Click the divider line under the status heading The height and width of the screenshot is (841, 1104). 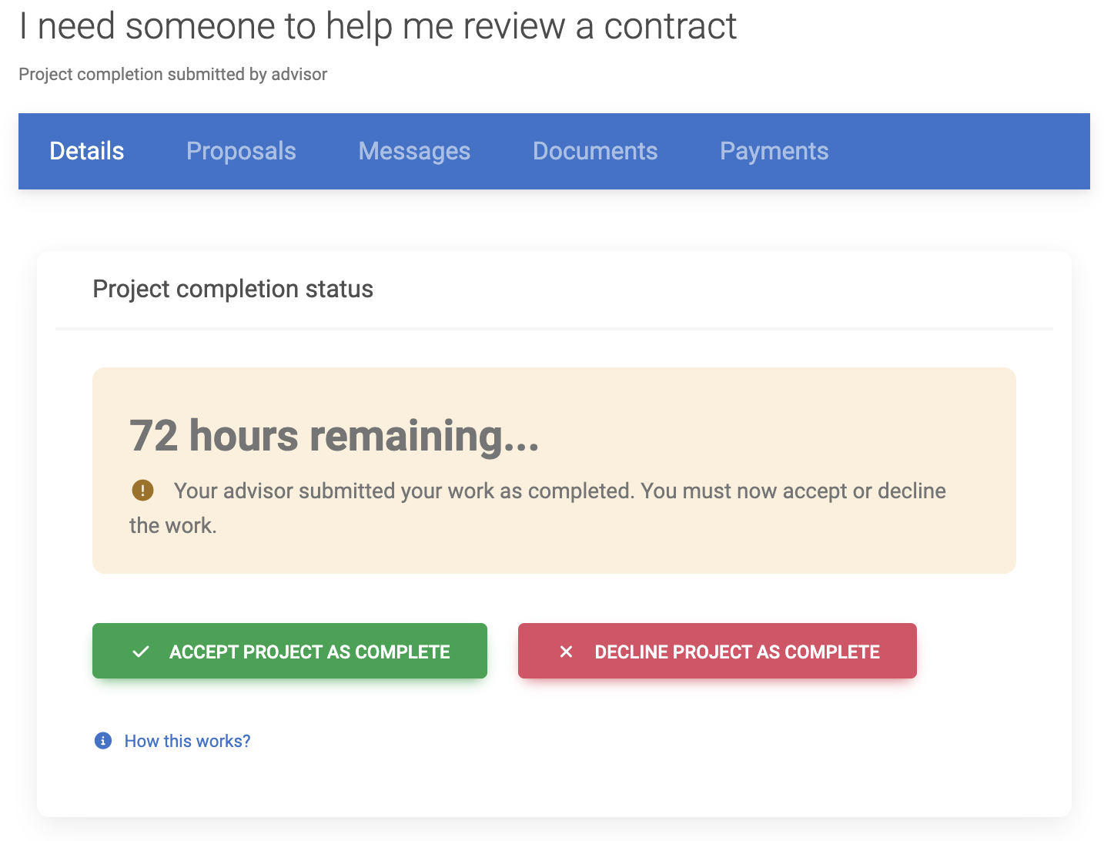click(x=554, y=329)
